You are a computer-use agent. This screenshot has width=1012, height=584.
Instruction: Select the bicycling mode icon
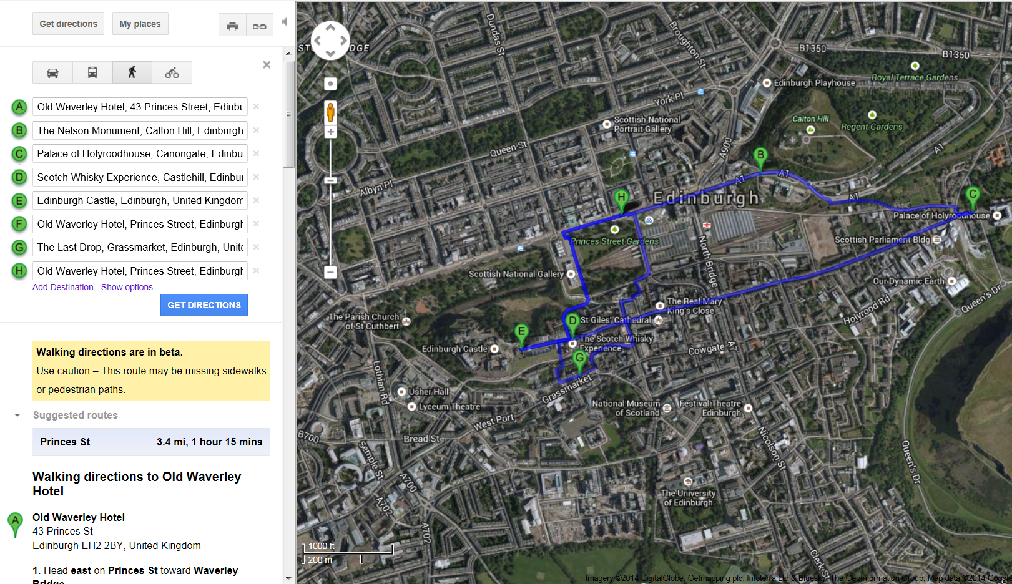(x=172, y=72)
